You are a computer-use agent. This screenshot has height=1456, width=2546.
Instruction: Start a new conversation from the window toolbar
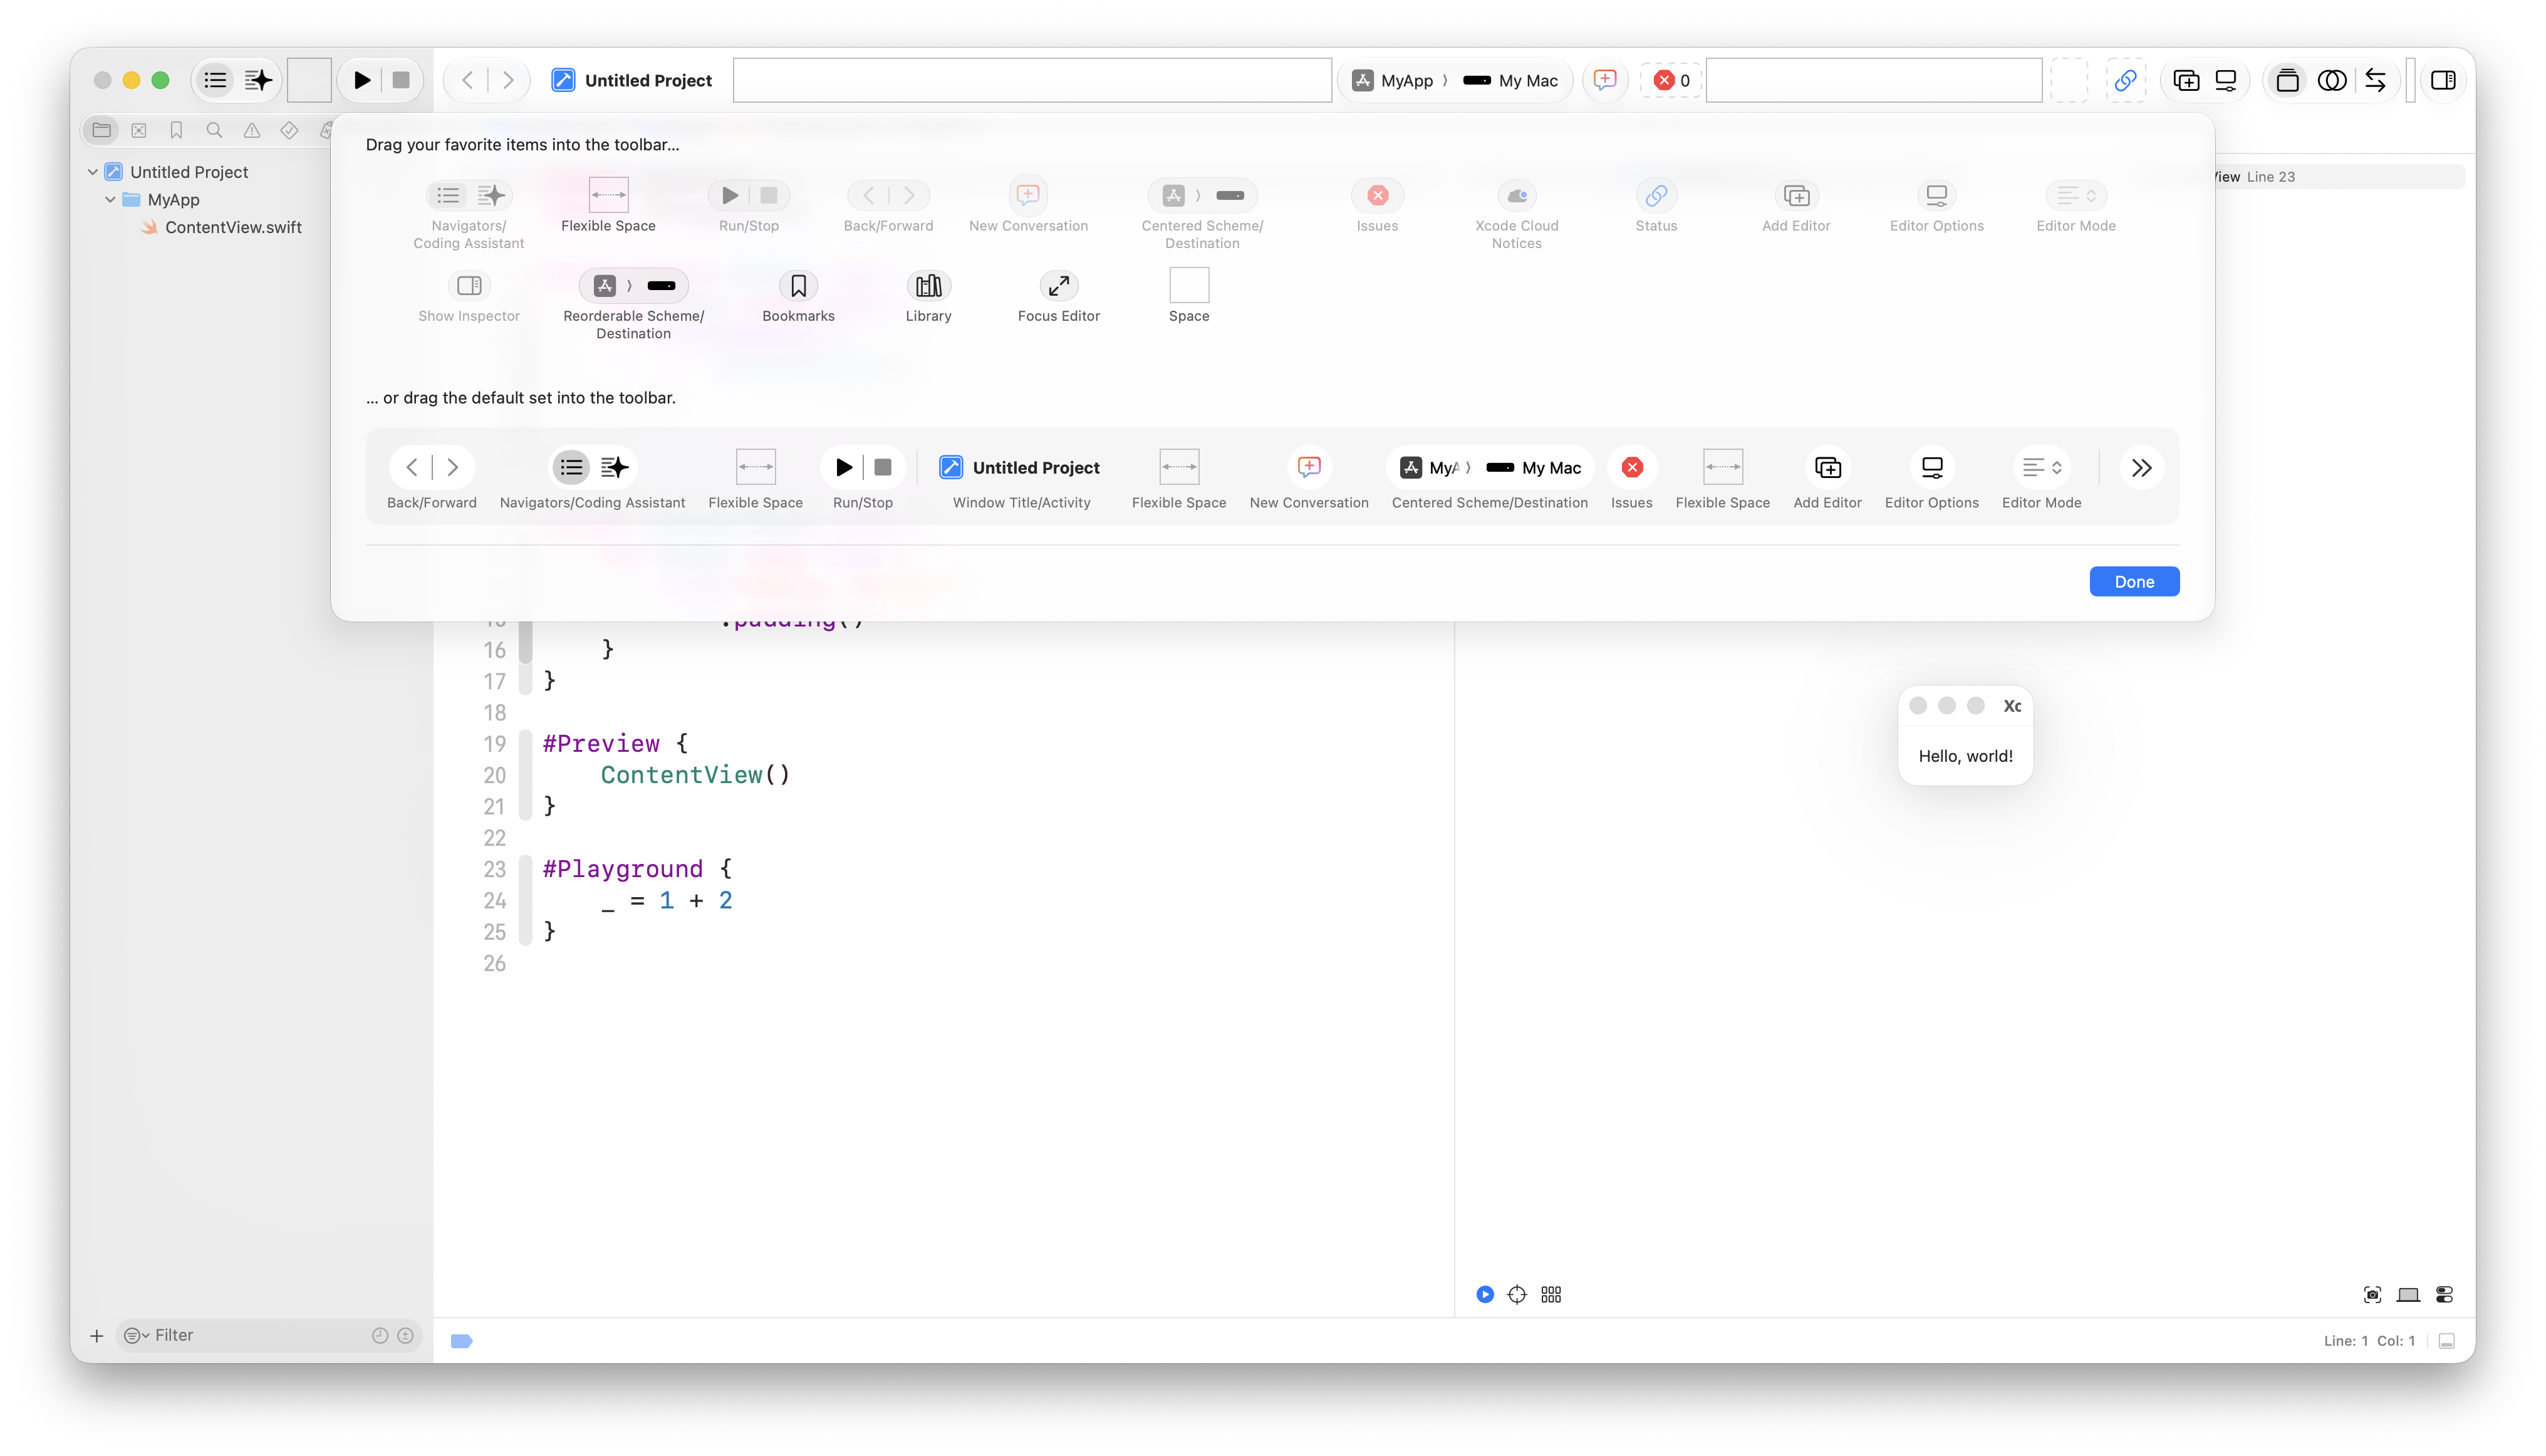(1604, 80)
